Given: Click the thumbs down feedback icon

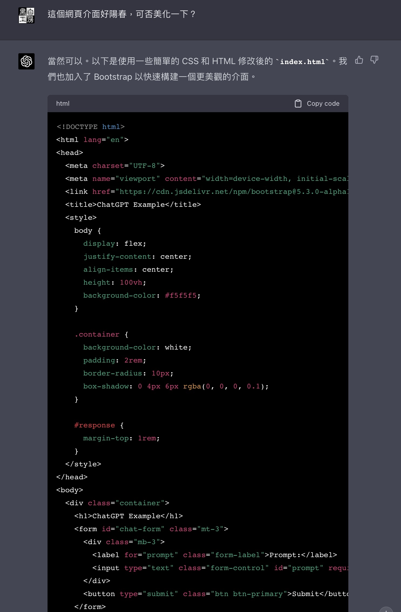Looking at the screenshot, I should (374, 60).
